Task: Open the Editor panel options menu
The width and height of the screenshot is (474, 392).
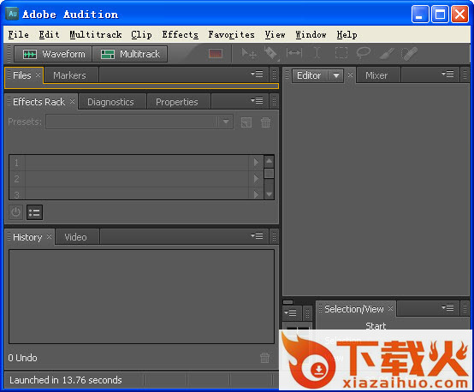Action: pyautogui.click(x=447, y=74)
